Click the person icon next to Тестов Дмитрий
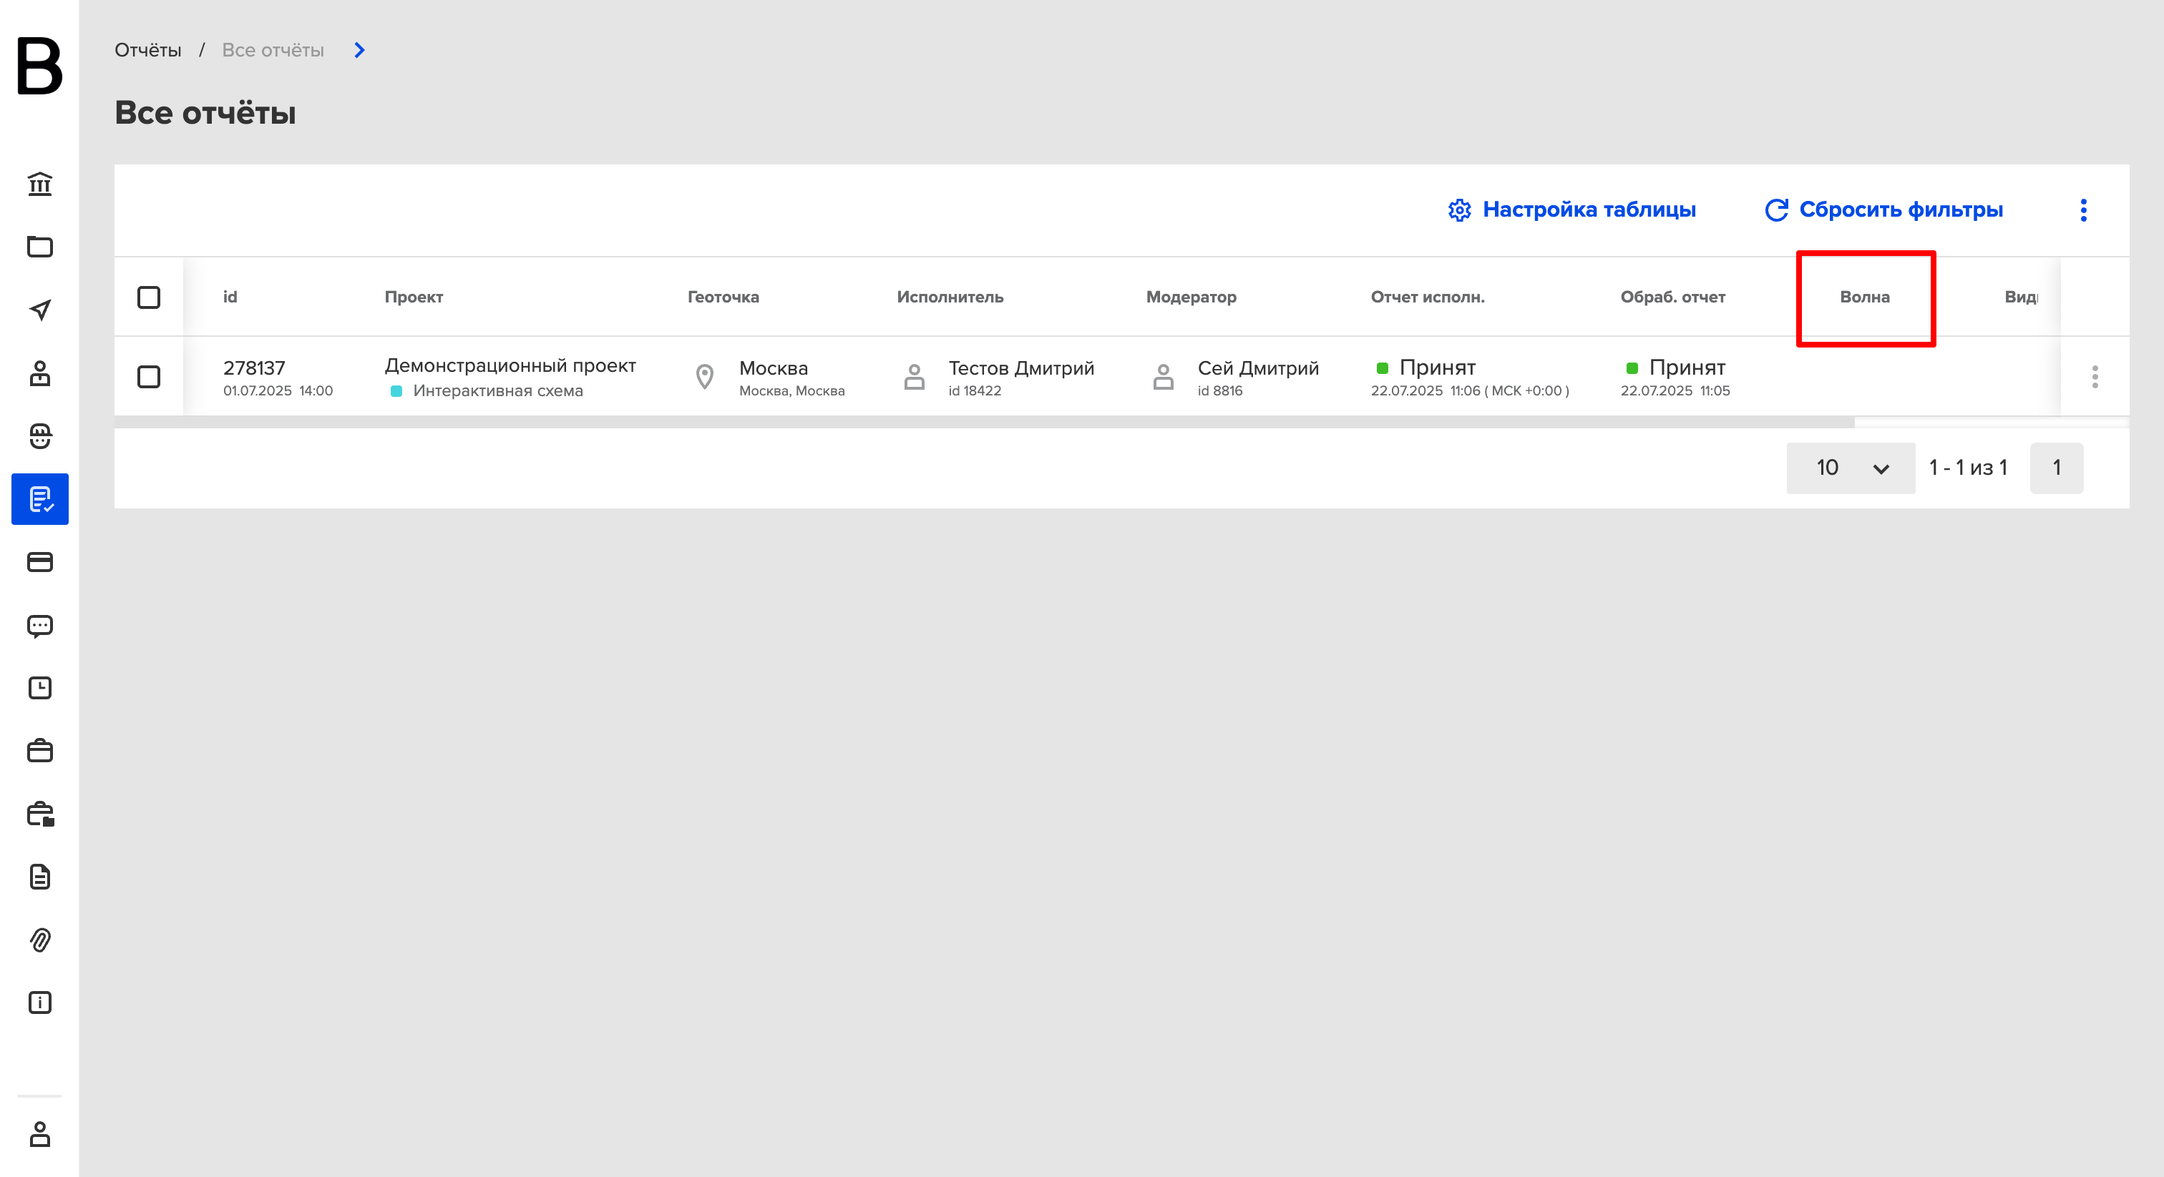Screen dimensions: 2164x1177 (914, 377)
